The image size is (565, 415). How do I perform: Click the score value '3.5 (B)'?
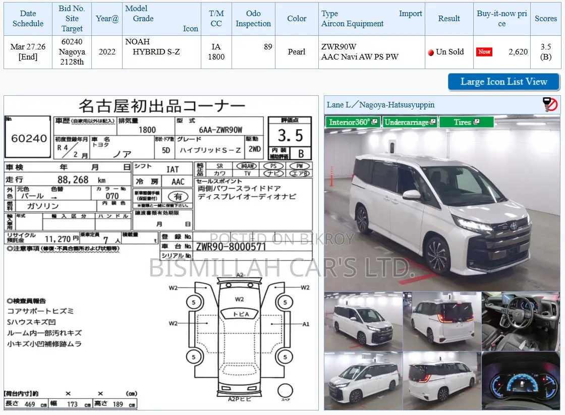click(x=545, y=52)
